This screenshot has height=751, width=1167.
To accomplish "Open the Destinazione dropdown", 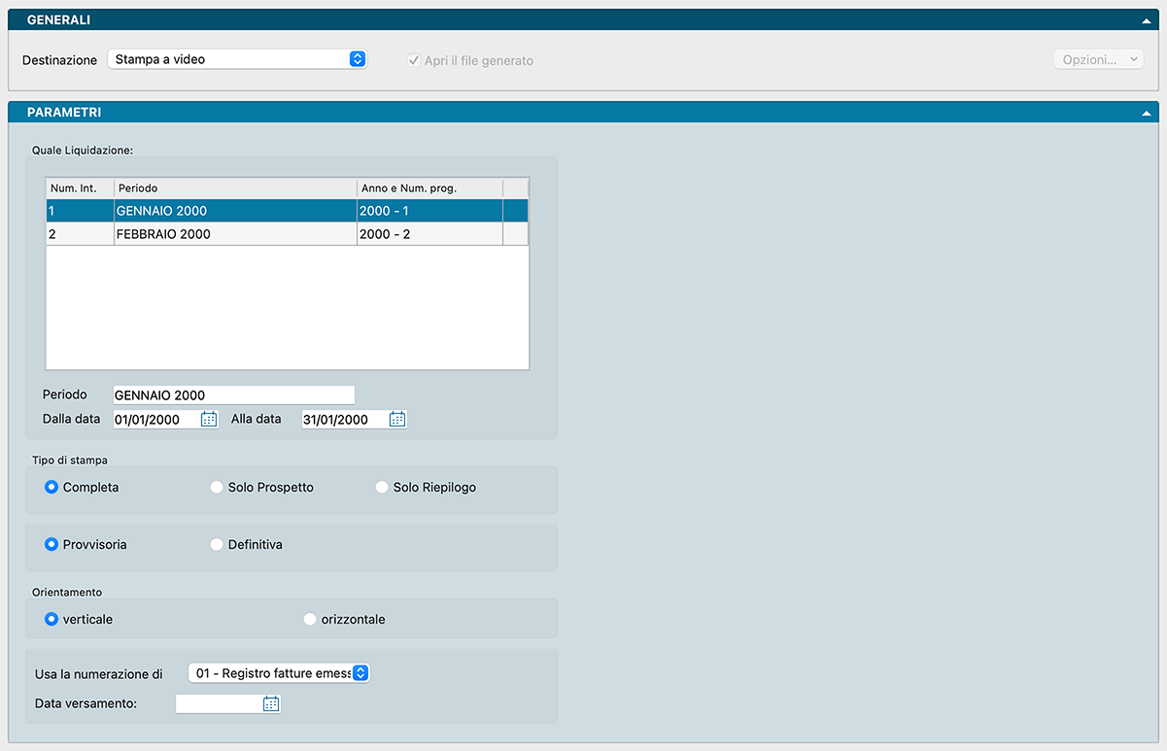I will [237, 59].
